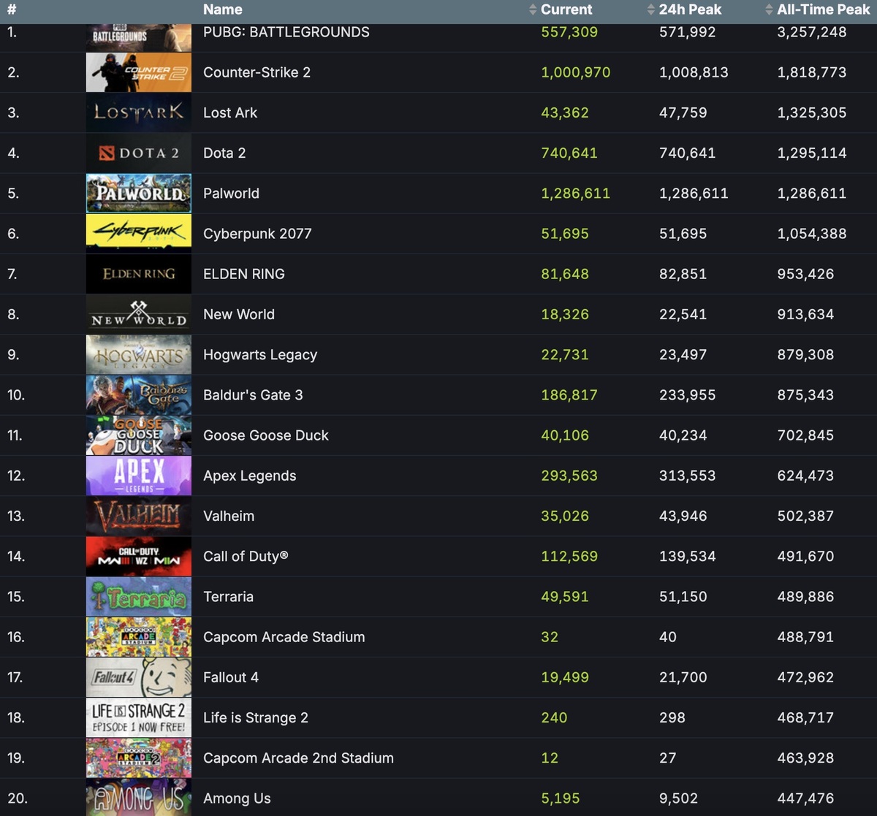Select the Apex Legends purple banner
Screen dimensions: 877x816
tap(139, 476)
